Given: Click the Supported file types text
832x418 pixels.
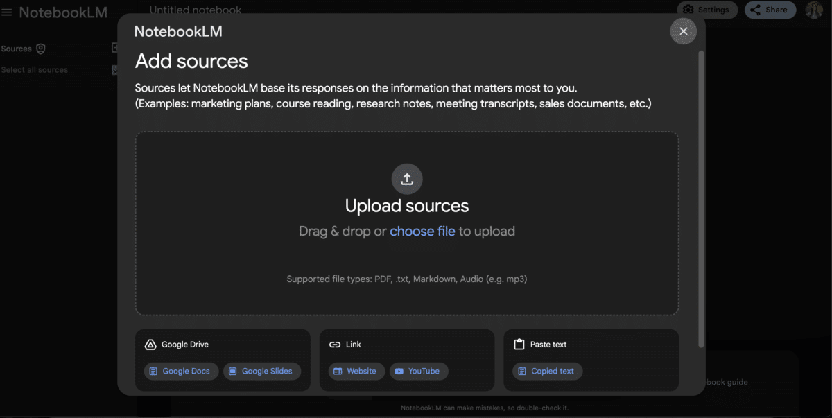Looking at the screenshot, I should click(x=407, y=279).
